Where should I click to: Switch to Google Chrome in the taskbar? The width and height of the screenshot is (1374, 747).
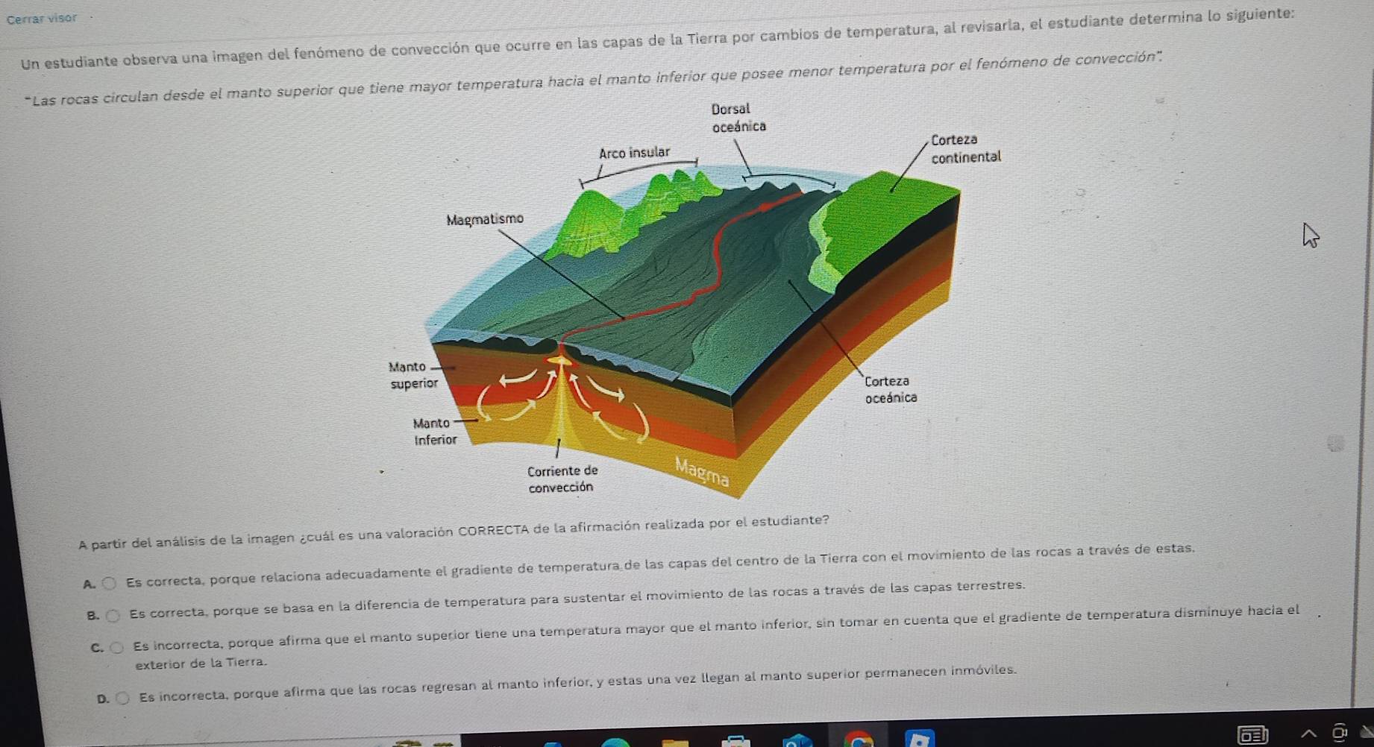(859, 740)
